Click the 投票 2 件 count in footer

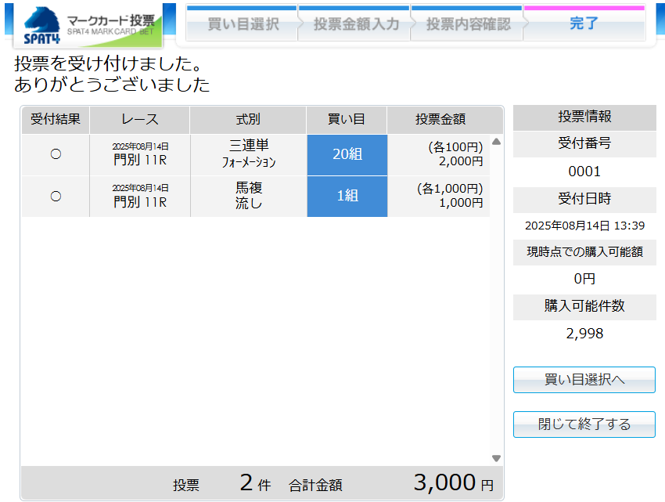tap(222, 484)
